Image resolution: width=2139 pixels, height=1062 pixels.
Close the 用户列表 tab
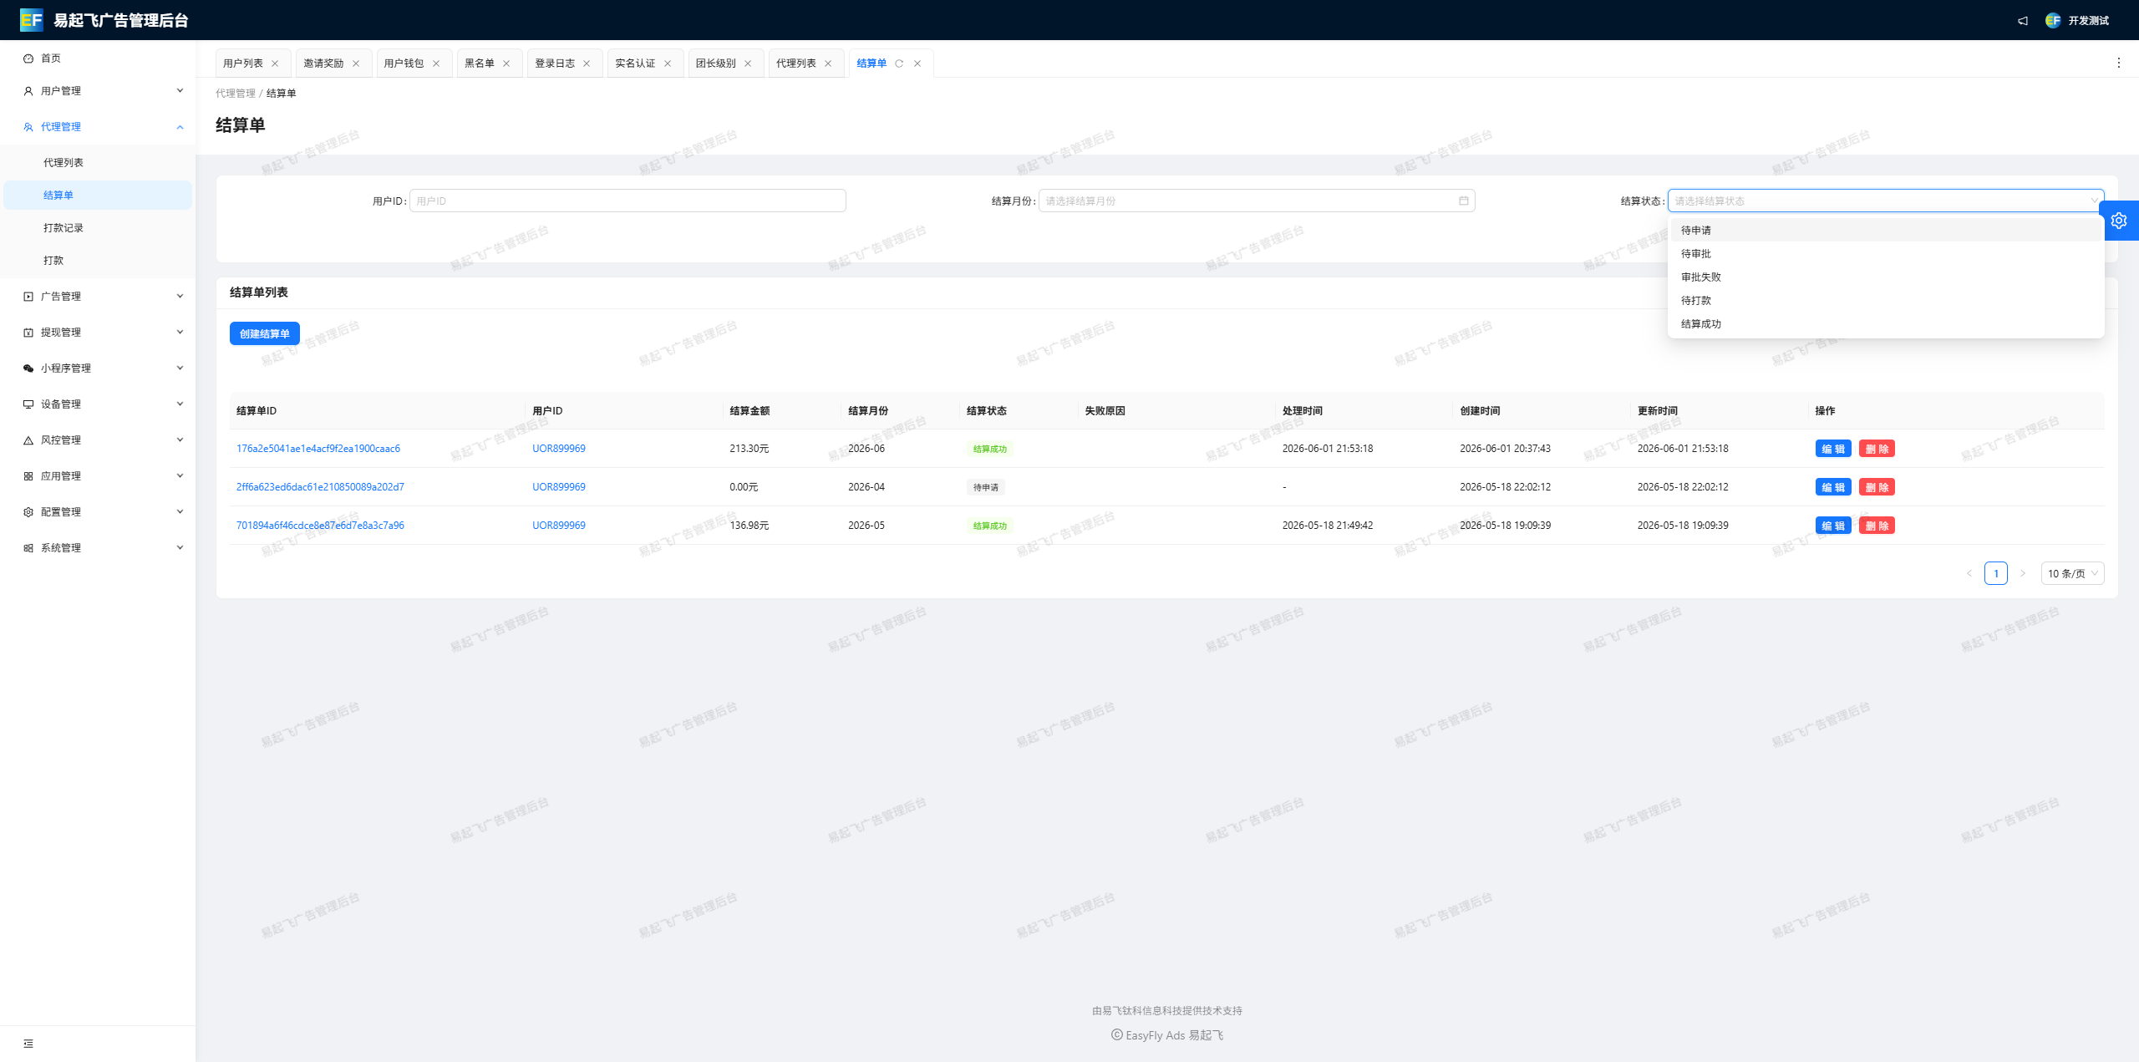coord(275,64)
